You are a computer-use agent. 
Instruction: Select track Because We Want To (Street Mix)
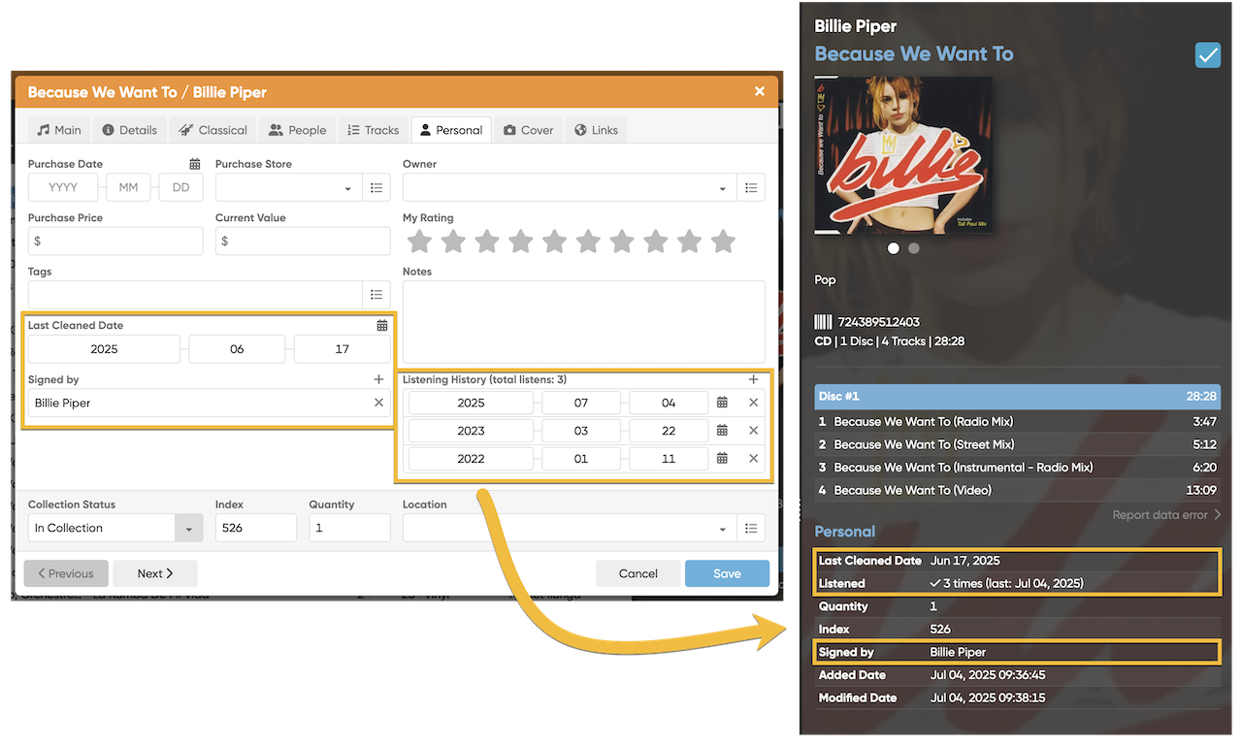pos(1017,444)
